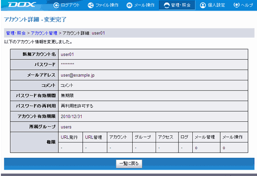Click the パスワード row label
Viewport: 257px width, 176px height.
tap(45, 64)
